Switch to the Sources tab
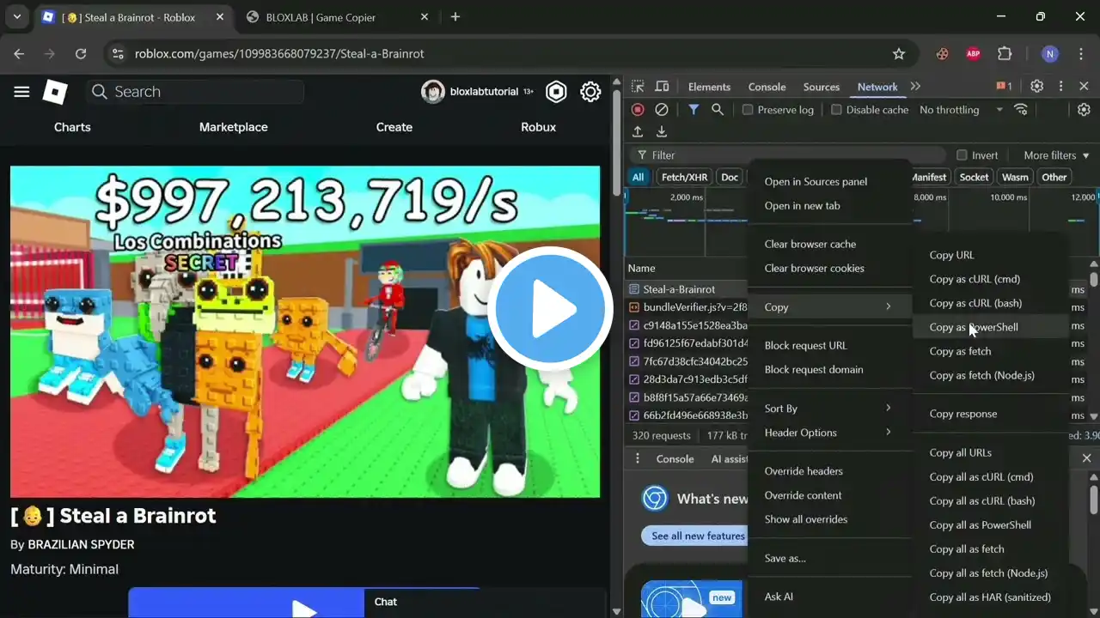The height and width of the screenshot is (618, 1100). click(821, 87)
